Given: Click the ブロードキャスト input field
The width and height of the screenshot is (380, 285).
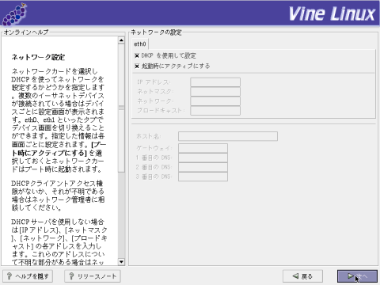Looking at the screenshot, I should pyautogui.click(x=215, y=111).
